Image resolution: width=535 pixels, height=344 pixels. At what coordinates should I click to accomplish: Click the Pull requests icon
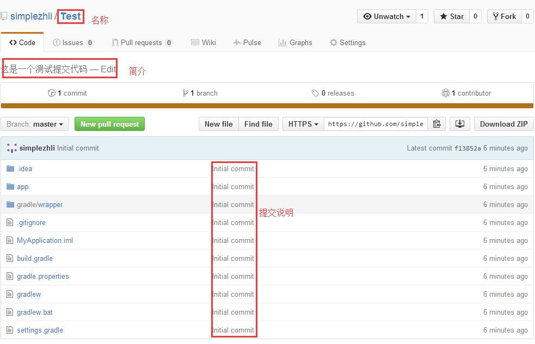click(115, 42)
